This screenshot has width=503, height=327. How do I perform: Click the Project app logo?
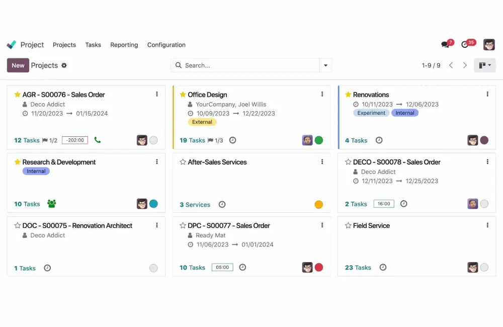pyautogui.click(x=12, y=45)
